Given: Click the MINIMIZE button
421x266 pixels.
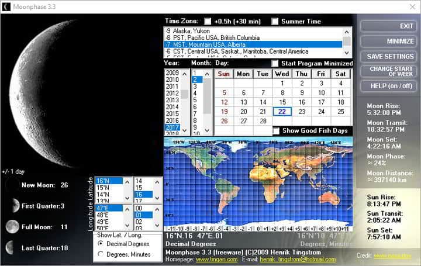Looking at the screenshot, I should coord(388,42).
